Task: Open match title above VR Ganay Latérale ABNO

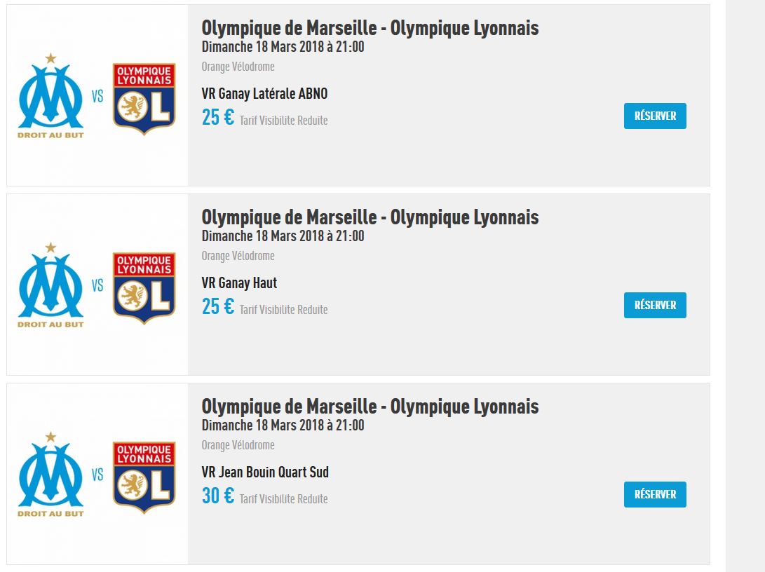Action: [370, 28]
